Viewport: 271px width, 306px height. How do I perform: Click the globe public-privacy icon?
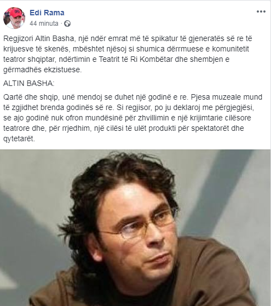click(x=67, y=24)
